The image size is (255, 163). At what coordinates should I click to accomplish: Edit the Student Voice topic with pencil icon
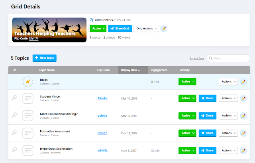[x=243, y=98]
